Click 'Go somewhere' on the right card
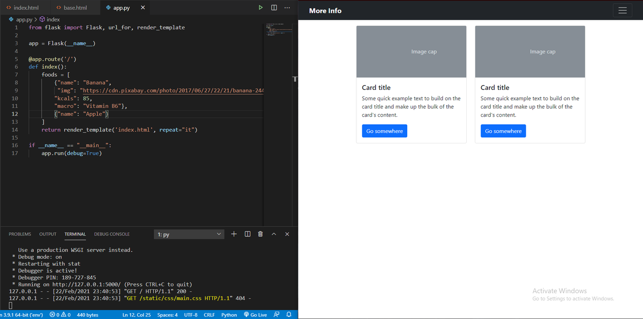Image resolution: width=643 pixels, height=319 pixels. pos(503,131)
